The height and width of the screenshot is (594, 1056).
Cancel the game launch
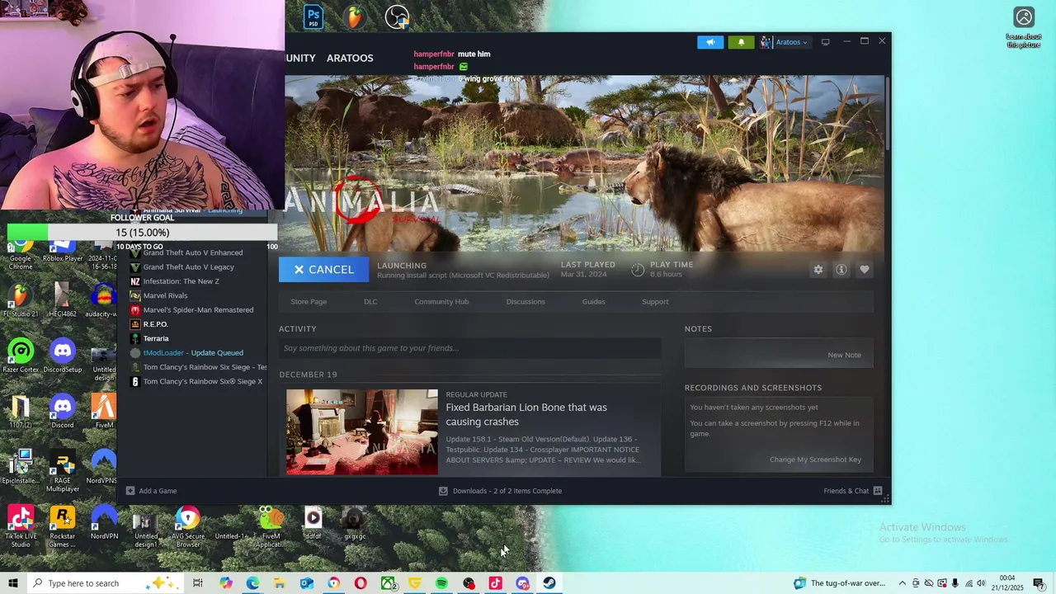click(323, 270)
